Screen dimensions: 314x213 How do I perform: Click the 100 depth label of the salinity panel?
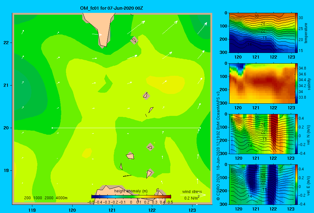point(224,76)
